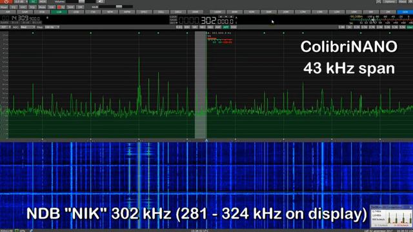Screen dimensions: 413x232
Task: Open the Options window
Action: [390, 1]
